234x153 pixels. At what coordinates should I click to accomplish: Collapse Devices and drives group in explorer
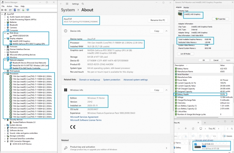(x=194, y=140)
